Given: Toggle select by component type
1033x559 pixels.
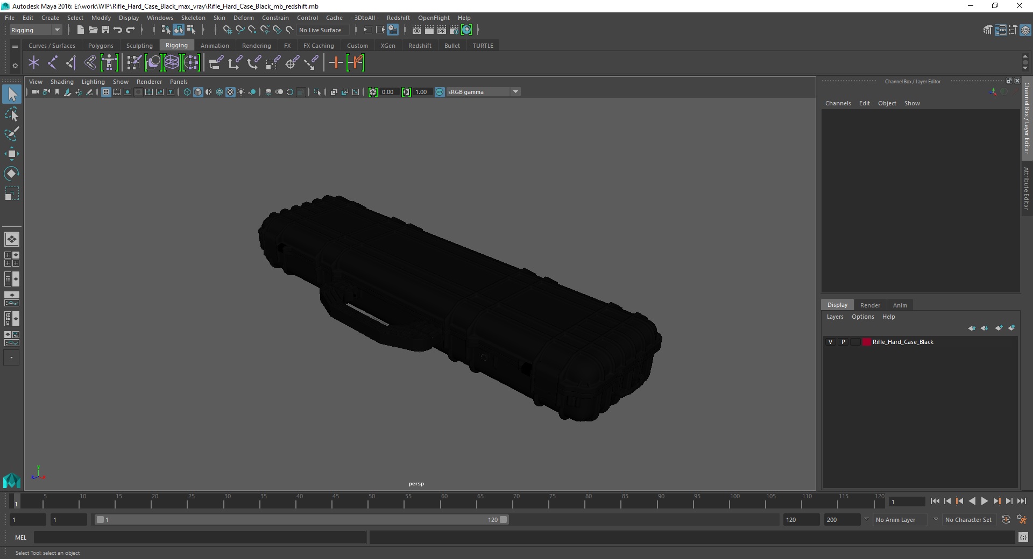Looking at the screenshot, I should tap(191, 30).
